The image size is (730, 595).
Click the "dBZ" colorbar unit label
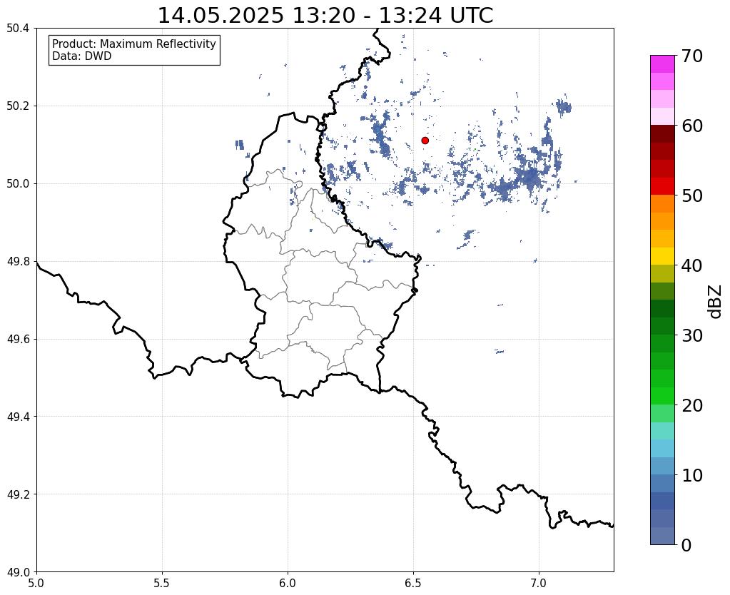pyautogui.click(x=715, y=302)
